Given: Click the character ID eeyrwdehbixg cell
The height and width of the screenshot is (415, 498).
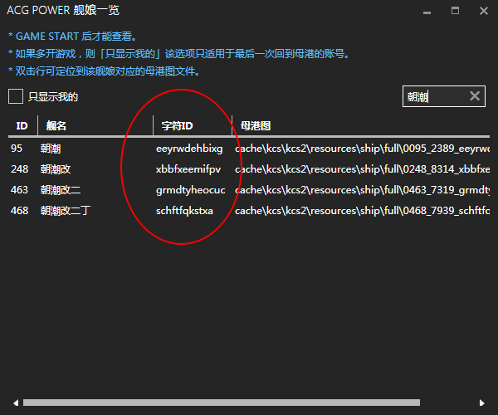Looking at the screenshot, I should click(189, 149).
